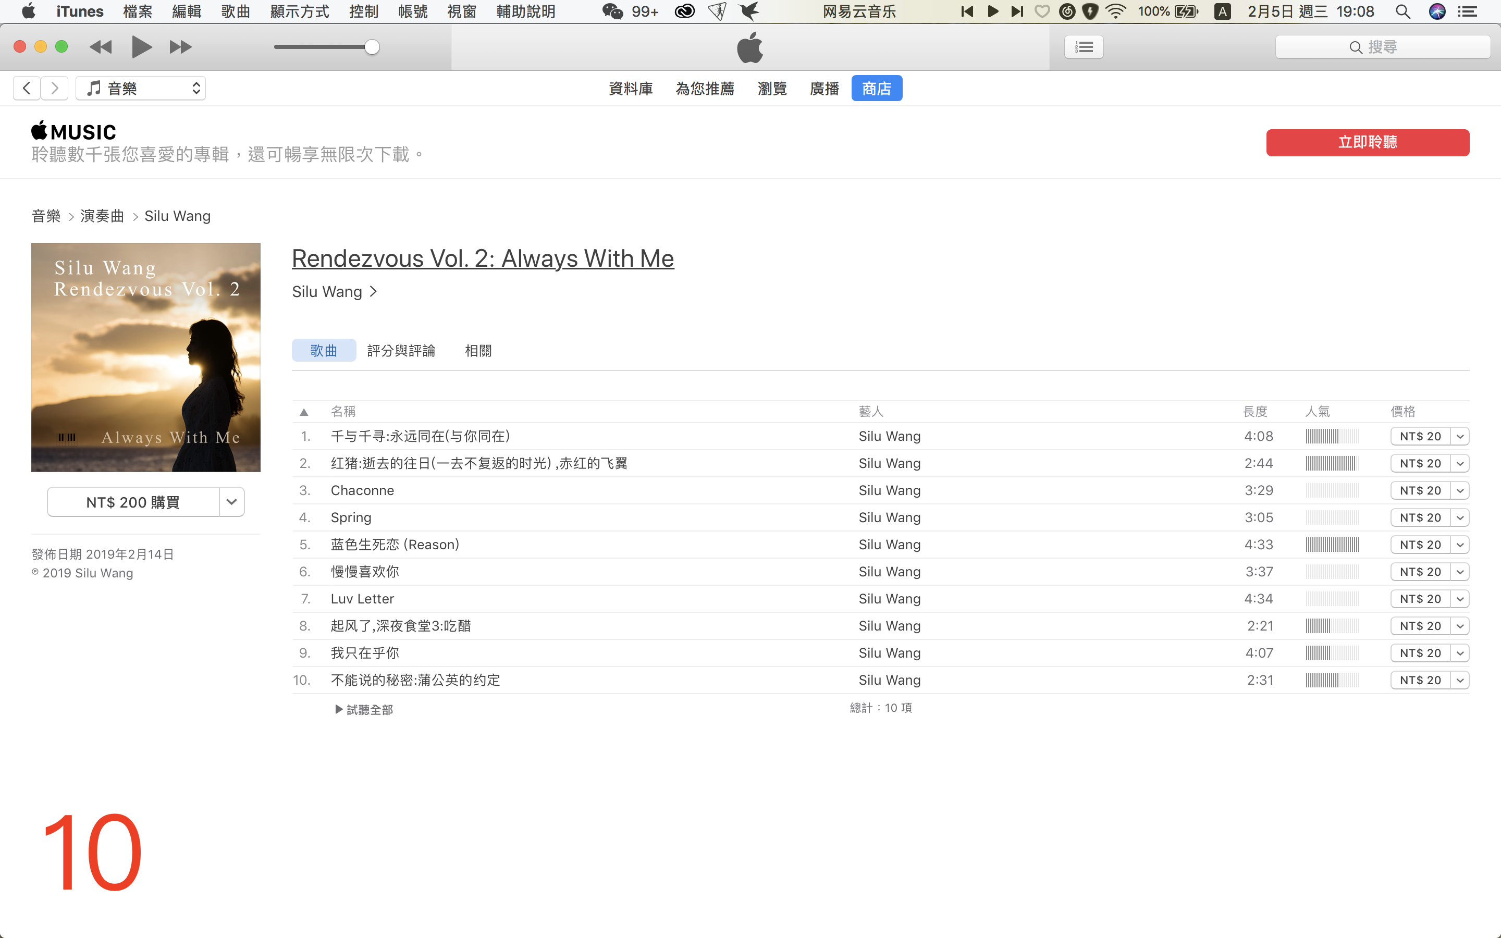
Task: Expand options arrow for track 1
Action: click(x=1460, y=436)
